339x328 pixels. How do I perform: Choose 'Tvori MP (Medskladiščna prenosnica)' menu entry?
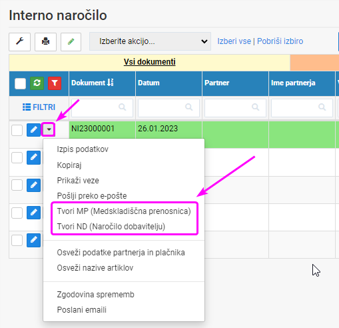124,211
